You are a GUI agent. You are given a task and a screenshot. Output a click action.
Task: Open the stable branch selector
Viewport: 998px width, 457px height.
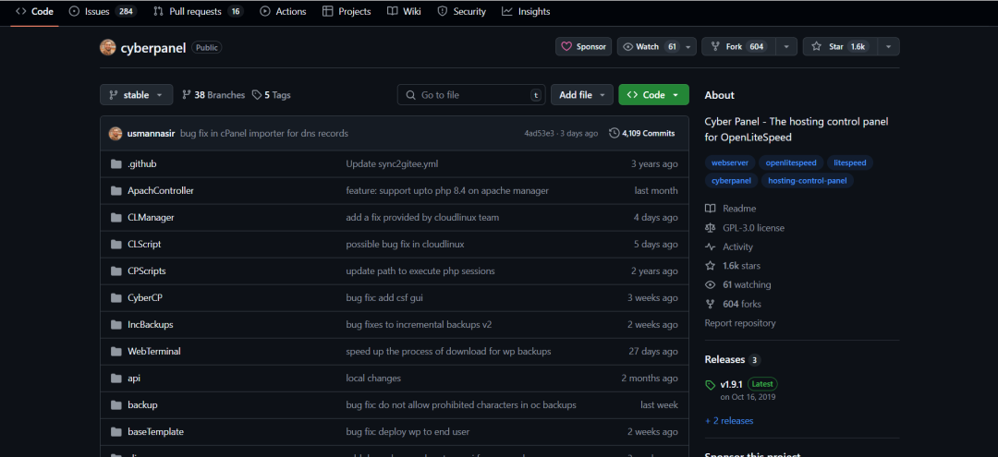pos(136,95)
